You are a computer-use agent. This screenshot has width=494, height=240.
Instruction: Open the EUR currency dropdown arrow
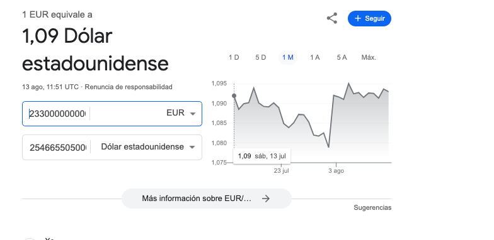pos(193,114)
